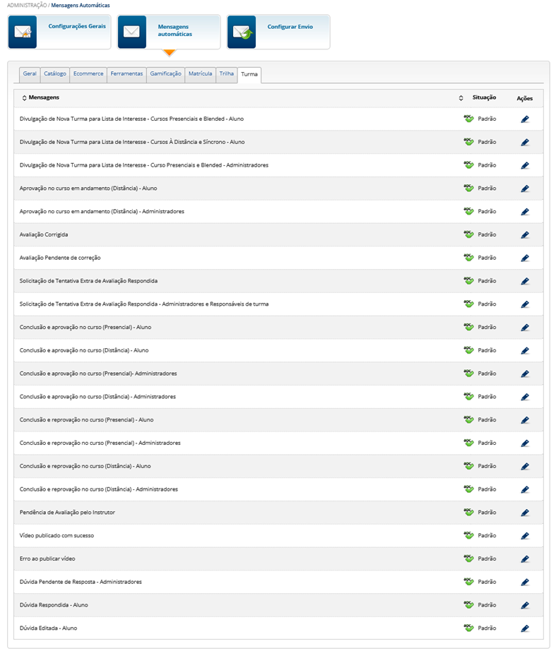Screen dimensions: 556x651
Task: Switch to the Geral tab
Action: pyautogui.click(x=30, y=73)
